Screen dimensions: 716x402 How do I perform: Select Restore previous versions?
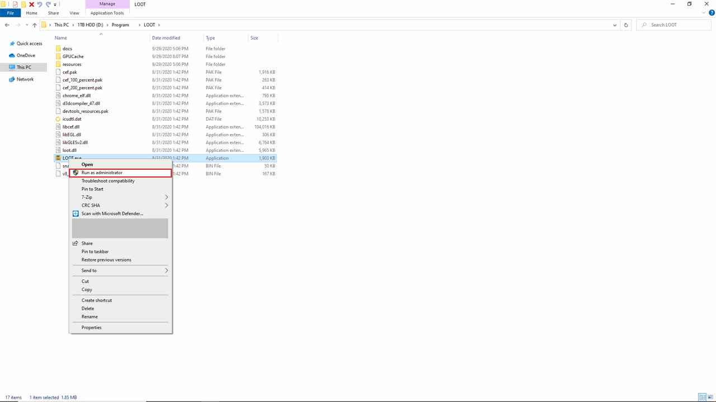point(106,260)
